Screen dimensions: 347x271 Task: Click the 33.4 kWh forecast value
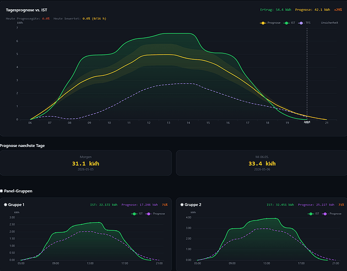point(262,164)
